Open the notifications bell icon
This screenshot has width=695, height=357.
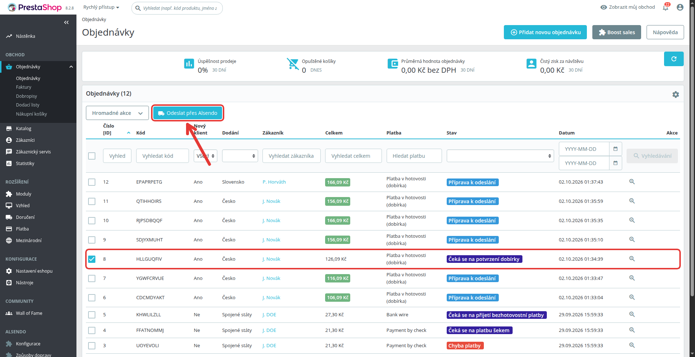tap(666, 7)
